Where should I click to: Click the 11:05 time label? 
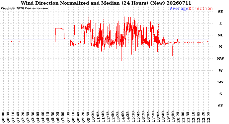tap(98, 117)
